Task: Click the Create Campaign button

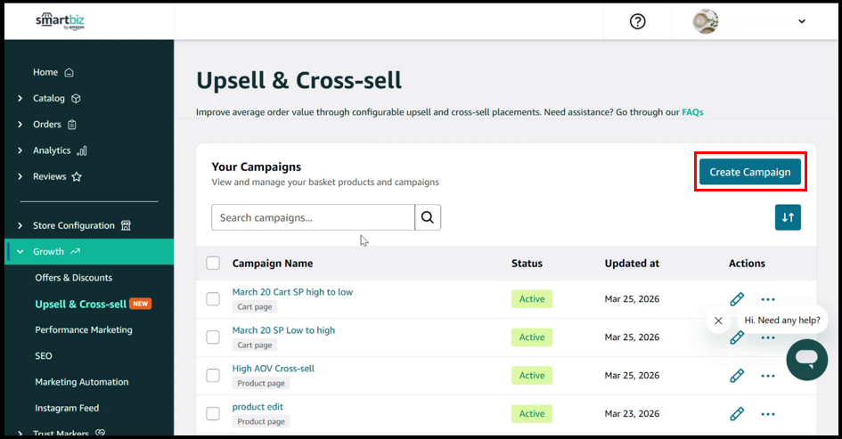Action: point(749,172)
